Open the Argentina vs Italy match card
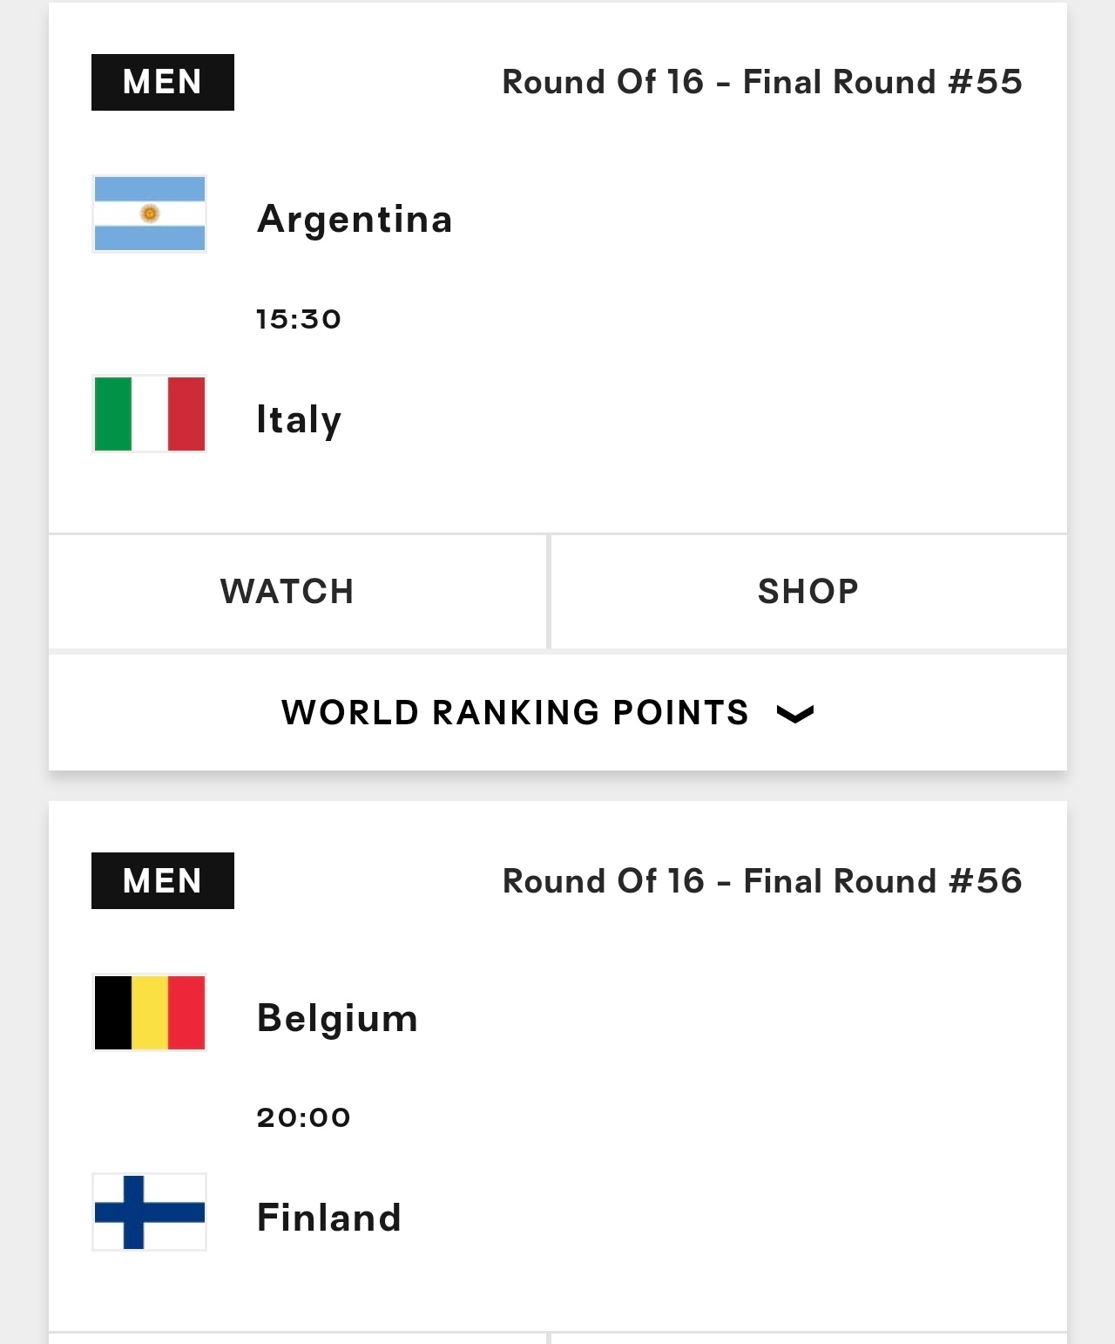 click(557, 268)
